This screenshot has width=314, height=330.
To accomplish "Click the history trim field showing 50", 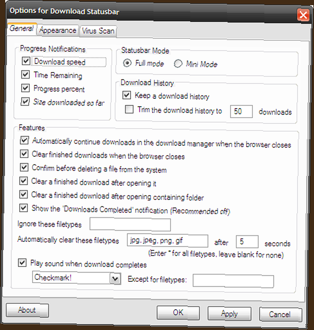I will coord(241,111).
